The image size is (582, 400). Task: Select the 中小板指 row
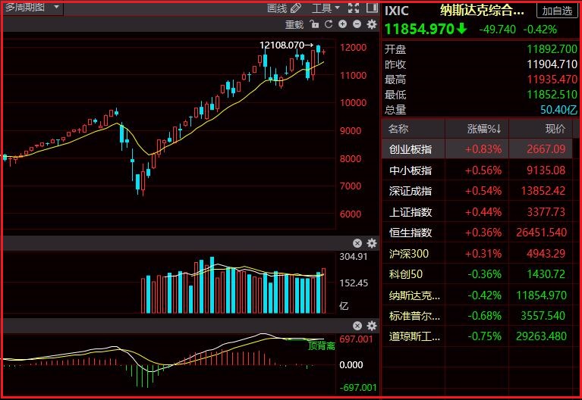click(x=477, y=170)
